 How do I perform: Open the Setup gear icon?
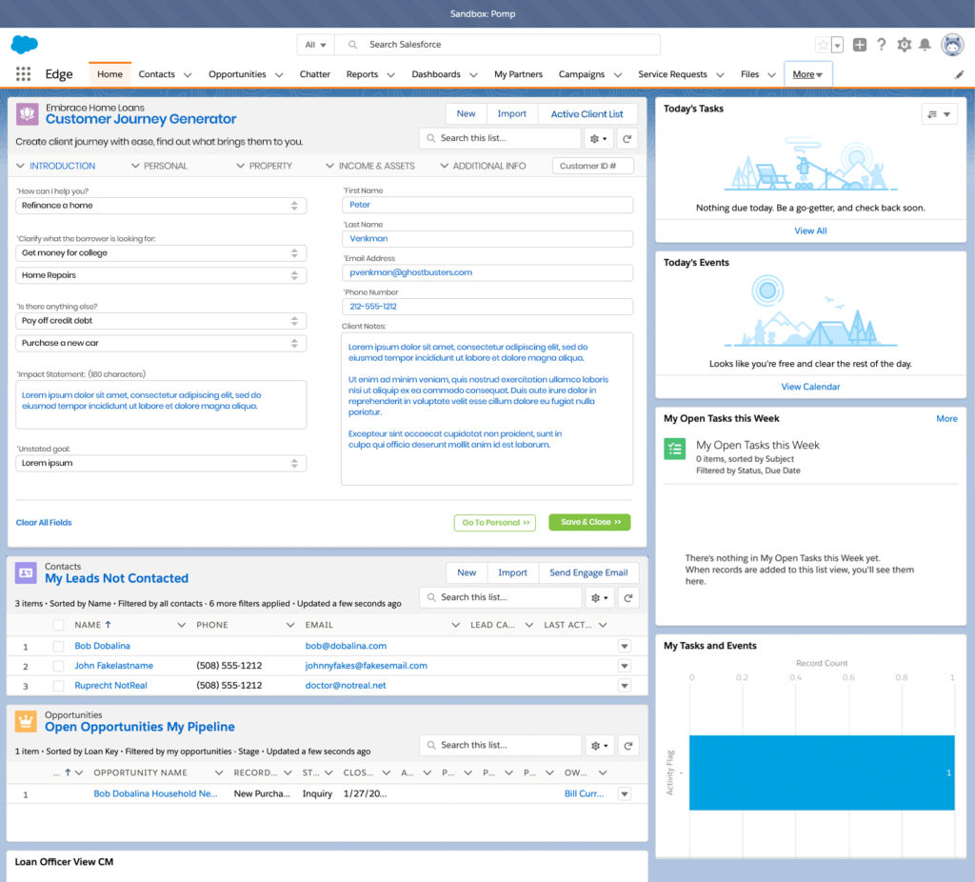(904, 45)
